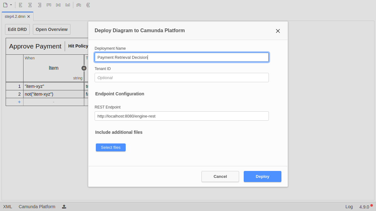Close the step4.2.dmn tab

[29, 17]
